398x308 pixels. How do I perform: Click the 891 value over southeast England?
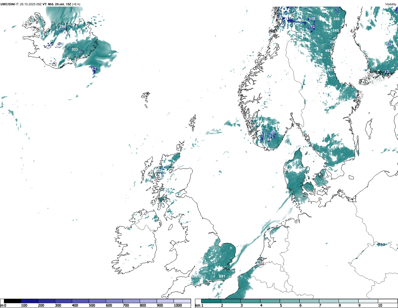[222, 276]
